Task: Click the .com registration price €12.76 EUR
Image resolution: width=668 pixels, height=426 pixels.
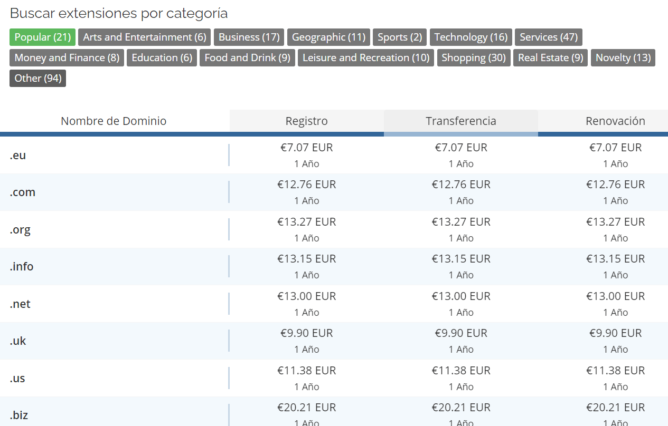Action: pyautogui.click(x=307, y=185)
